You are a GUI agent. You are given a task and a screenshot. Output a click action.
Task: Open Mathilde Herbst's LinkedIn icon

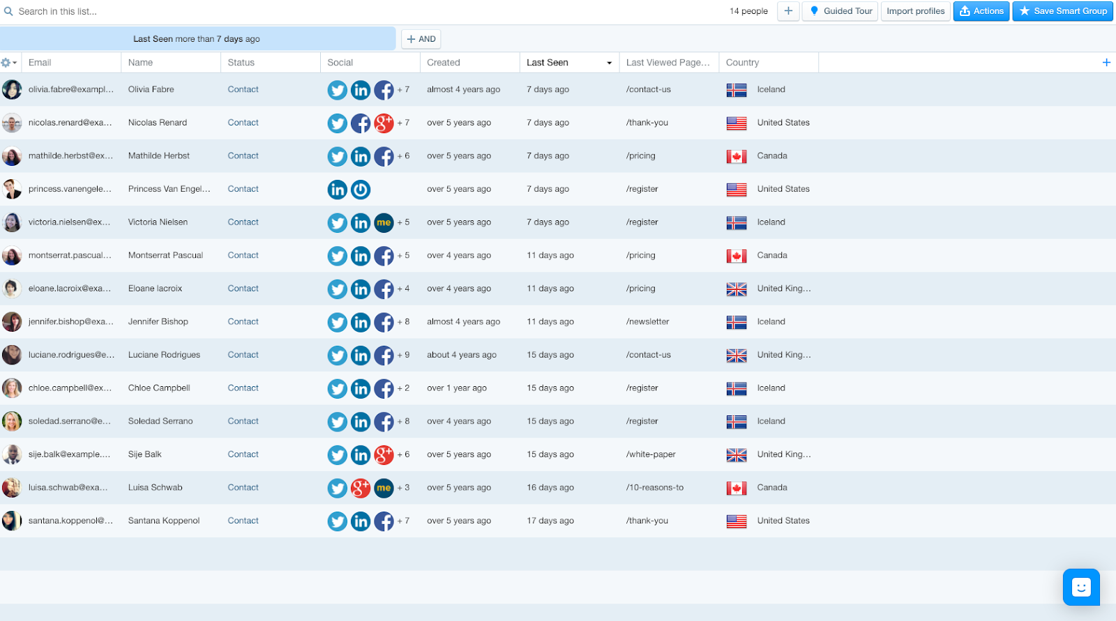[x=361, y=157]
